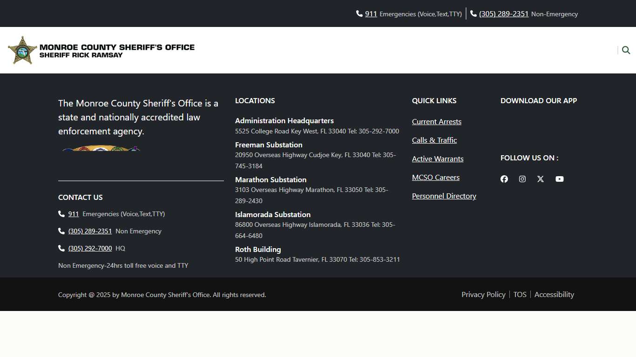Open the Instagram social icon
Screen dimensions: 636x357
(522, 179)
